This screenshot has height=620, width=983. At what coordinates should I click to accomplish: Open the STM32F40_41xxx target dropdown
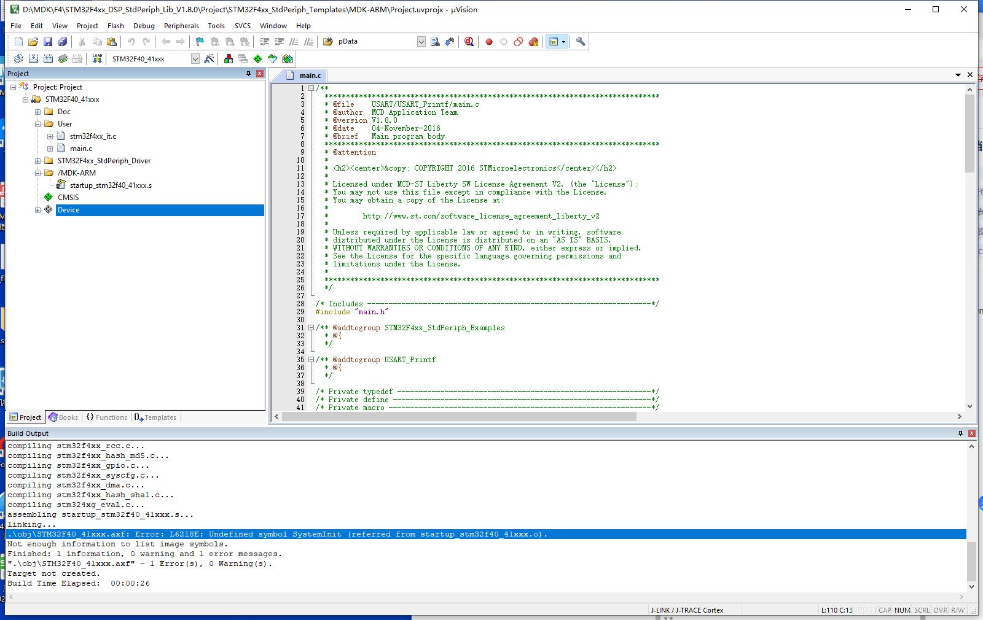195,59
